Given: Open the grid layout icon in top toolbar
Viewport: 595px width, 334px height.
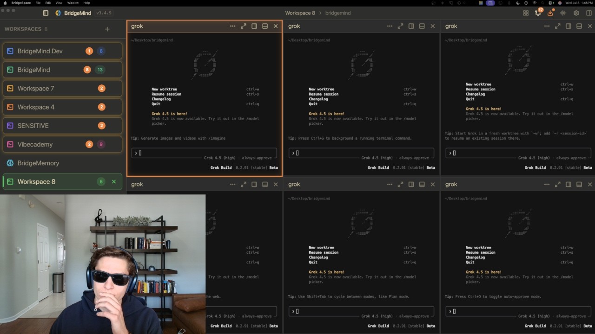Looking at the screenshot, I should (526, 13).
